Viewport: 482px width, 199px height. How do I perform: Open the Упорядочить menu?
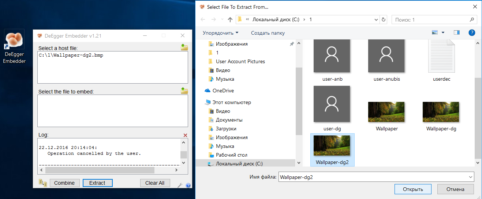tap(220, 33)
